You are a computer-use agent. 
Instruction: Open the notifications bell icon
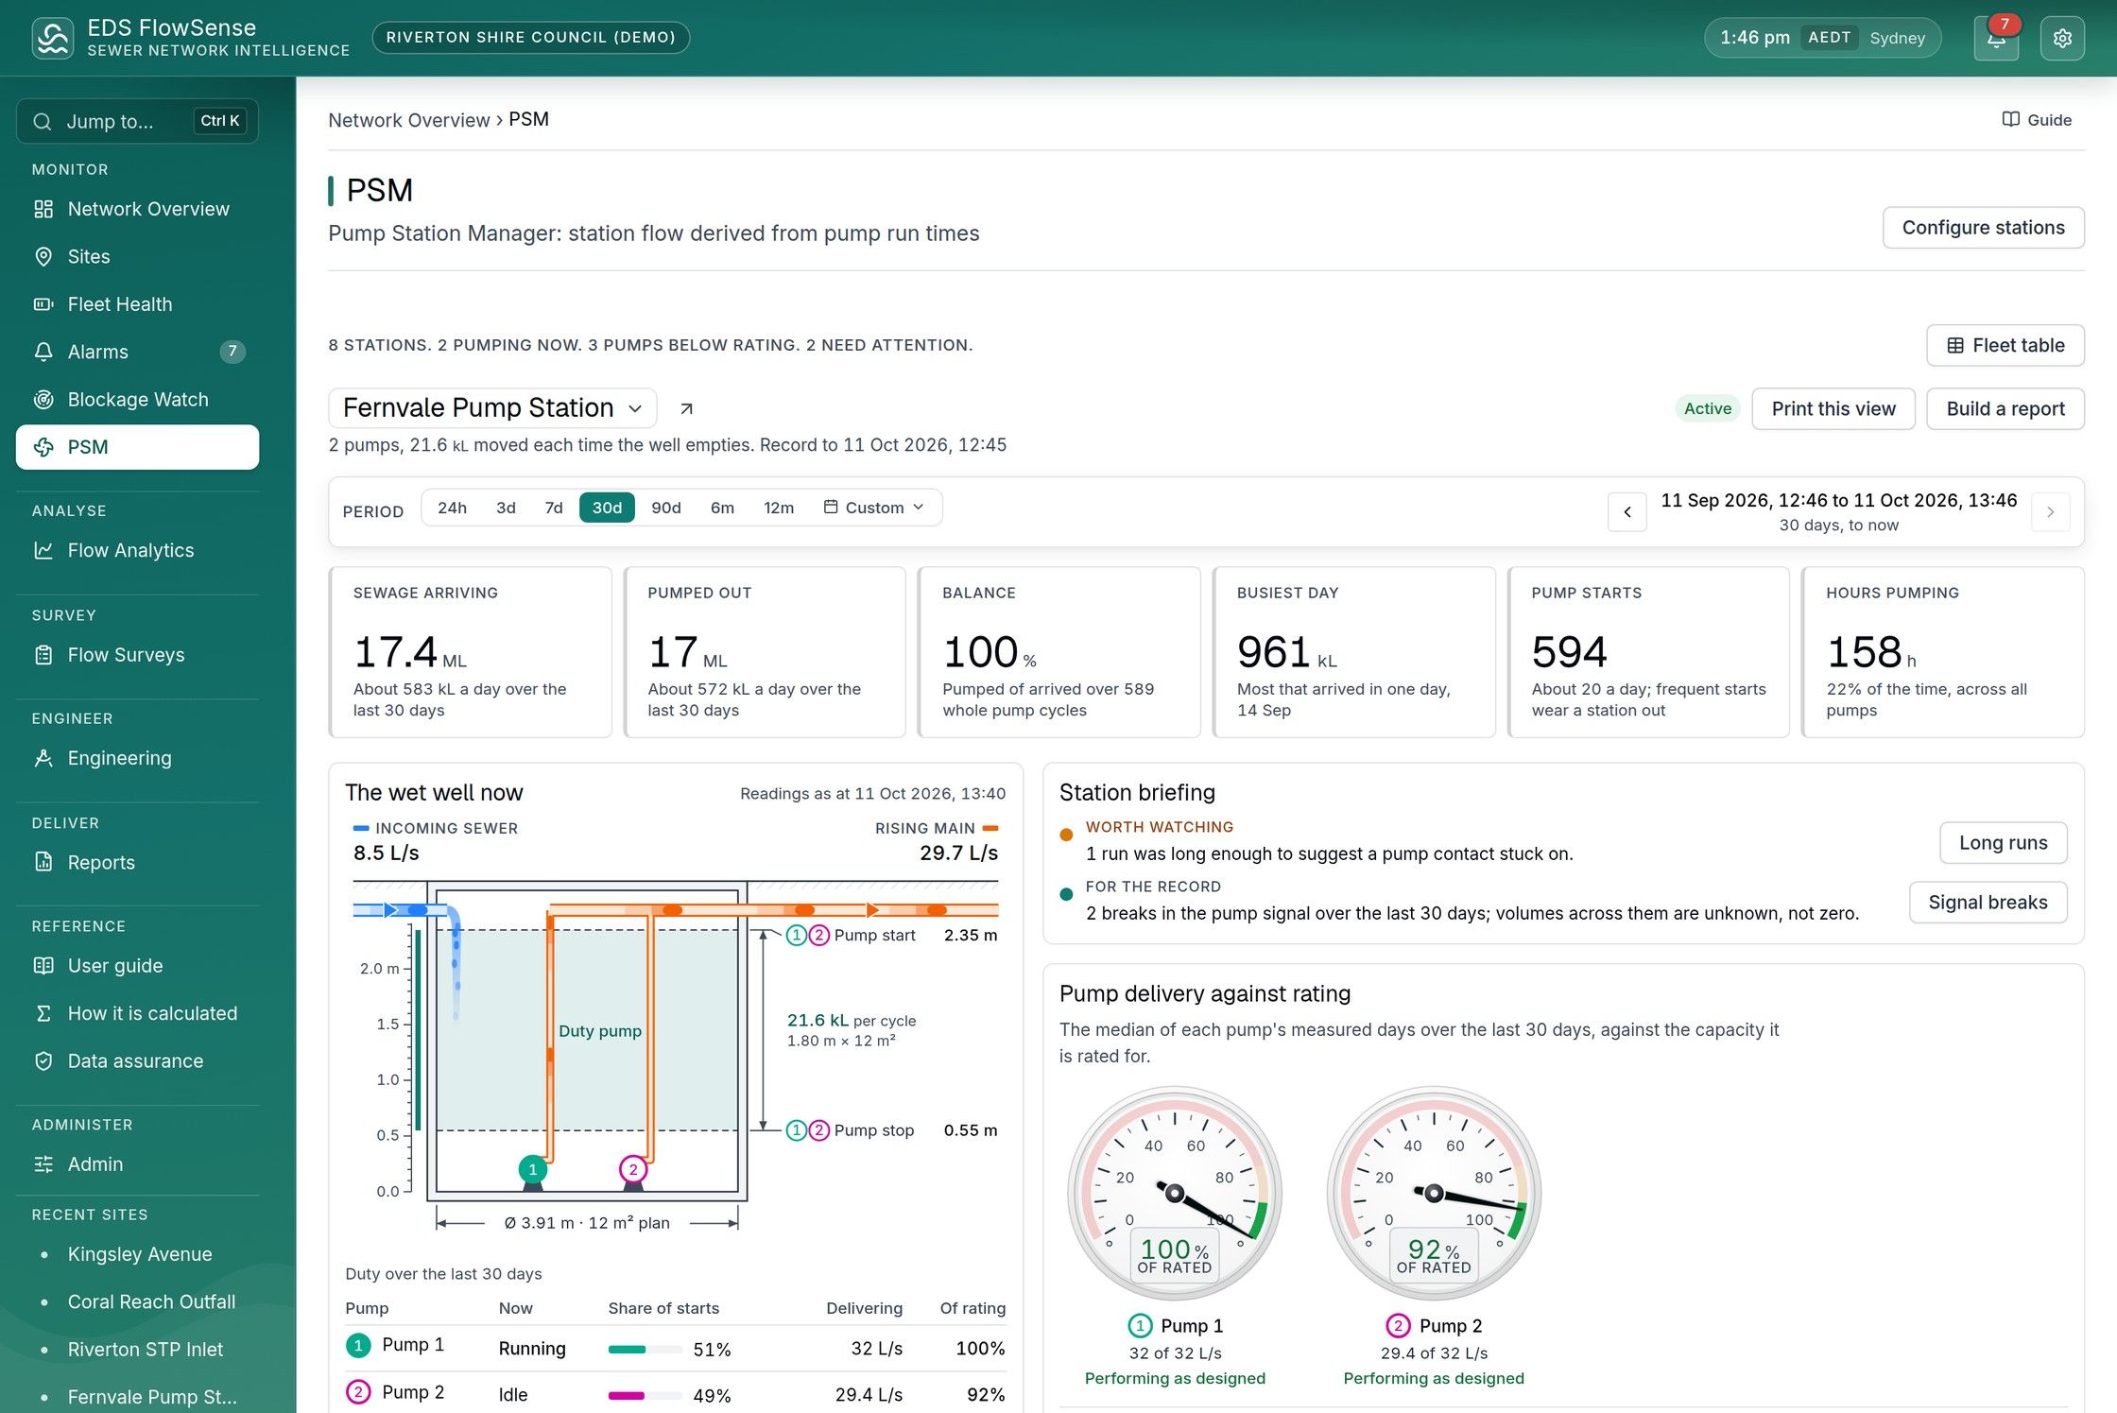1996,39
